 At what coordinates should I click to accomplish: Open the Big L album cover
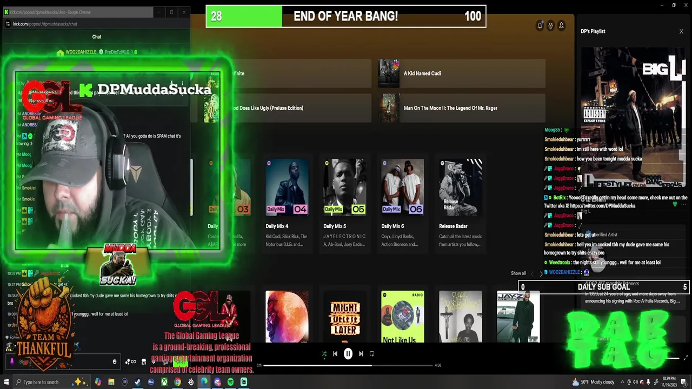(634, 117)
